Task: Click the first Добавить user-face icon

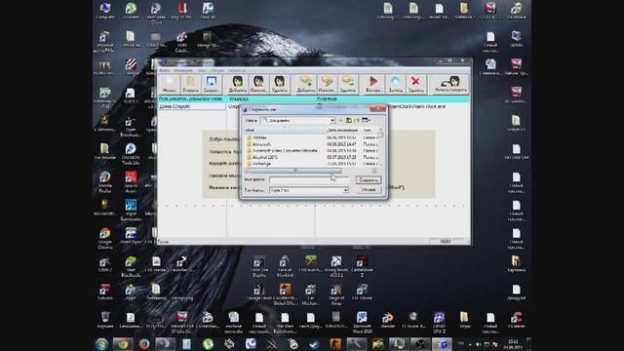Action: 238,84
